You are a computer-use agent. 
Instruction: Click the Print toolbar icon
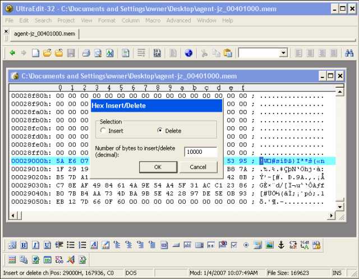pos(86,53)
